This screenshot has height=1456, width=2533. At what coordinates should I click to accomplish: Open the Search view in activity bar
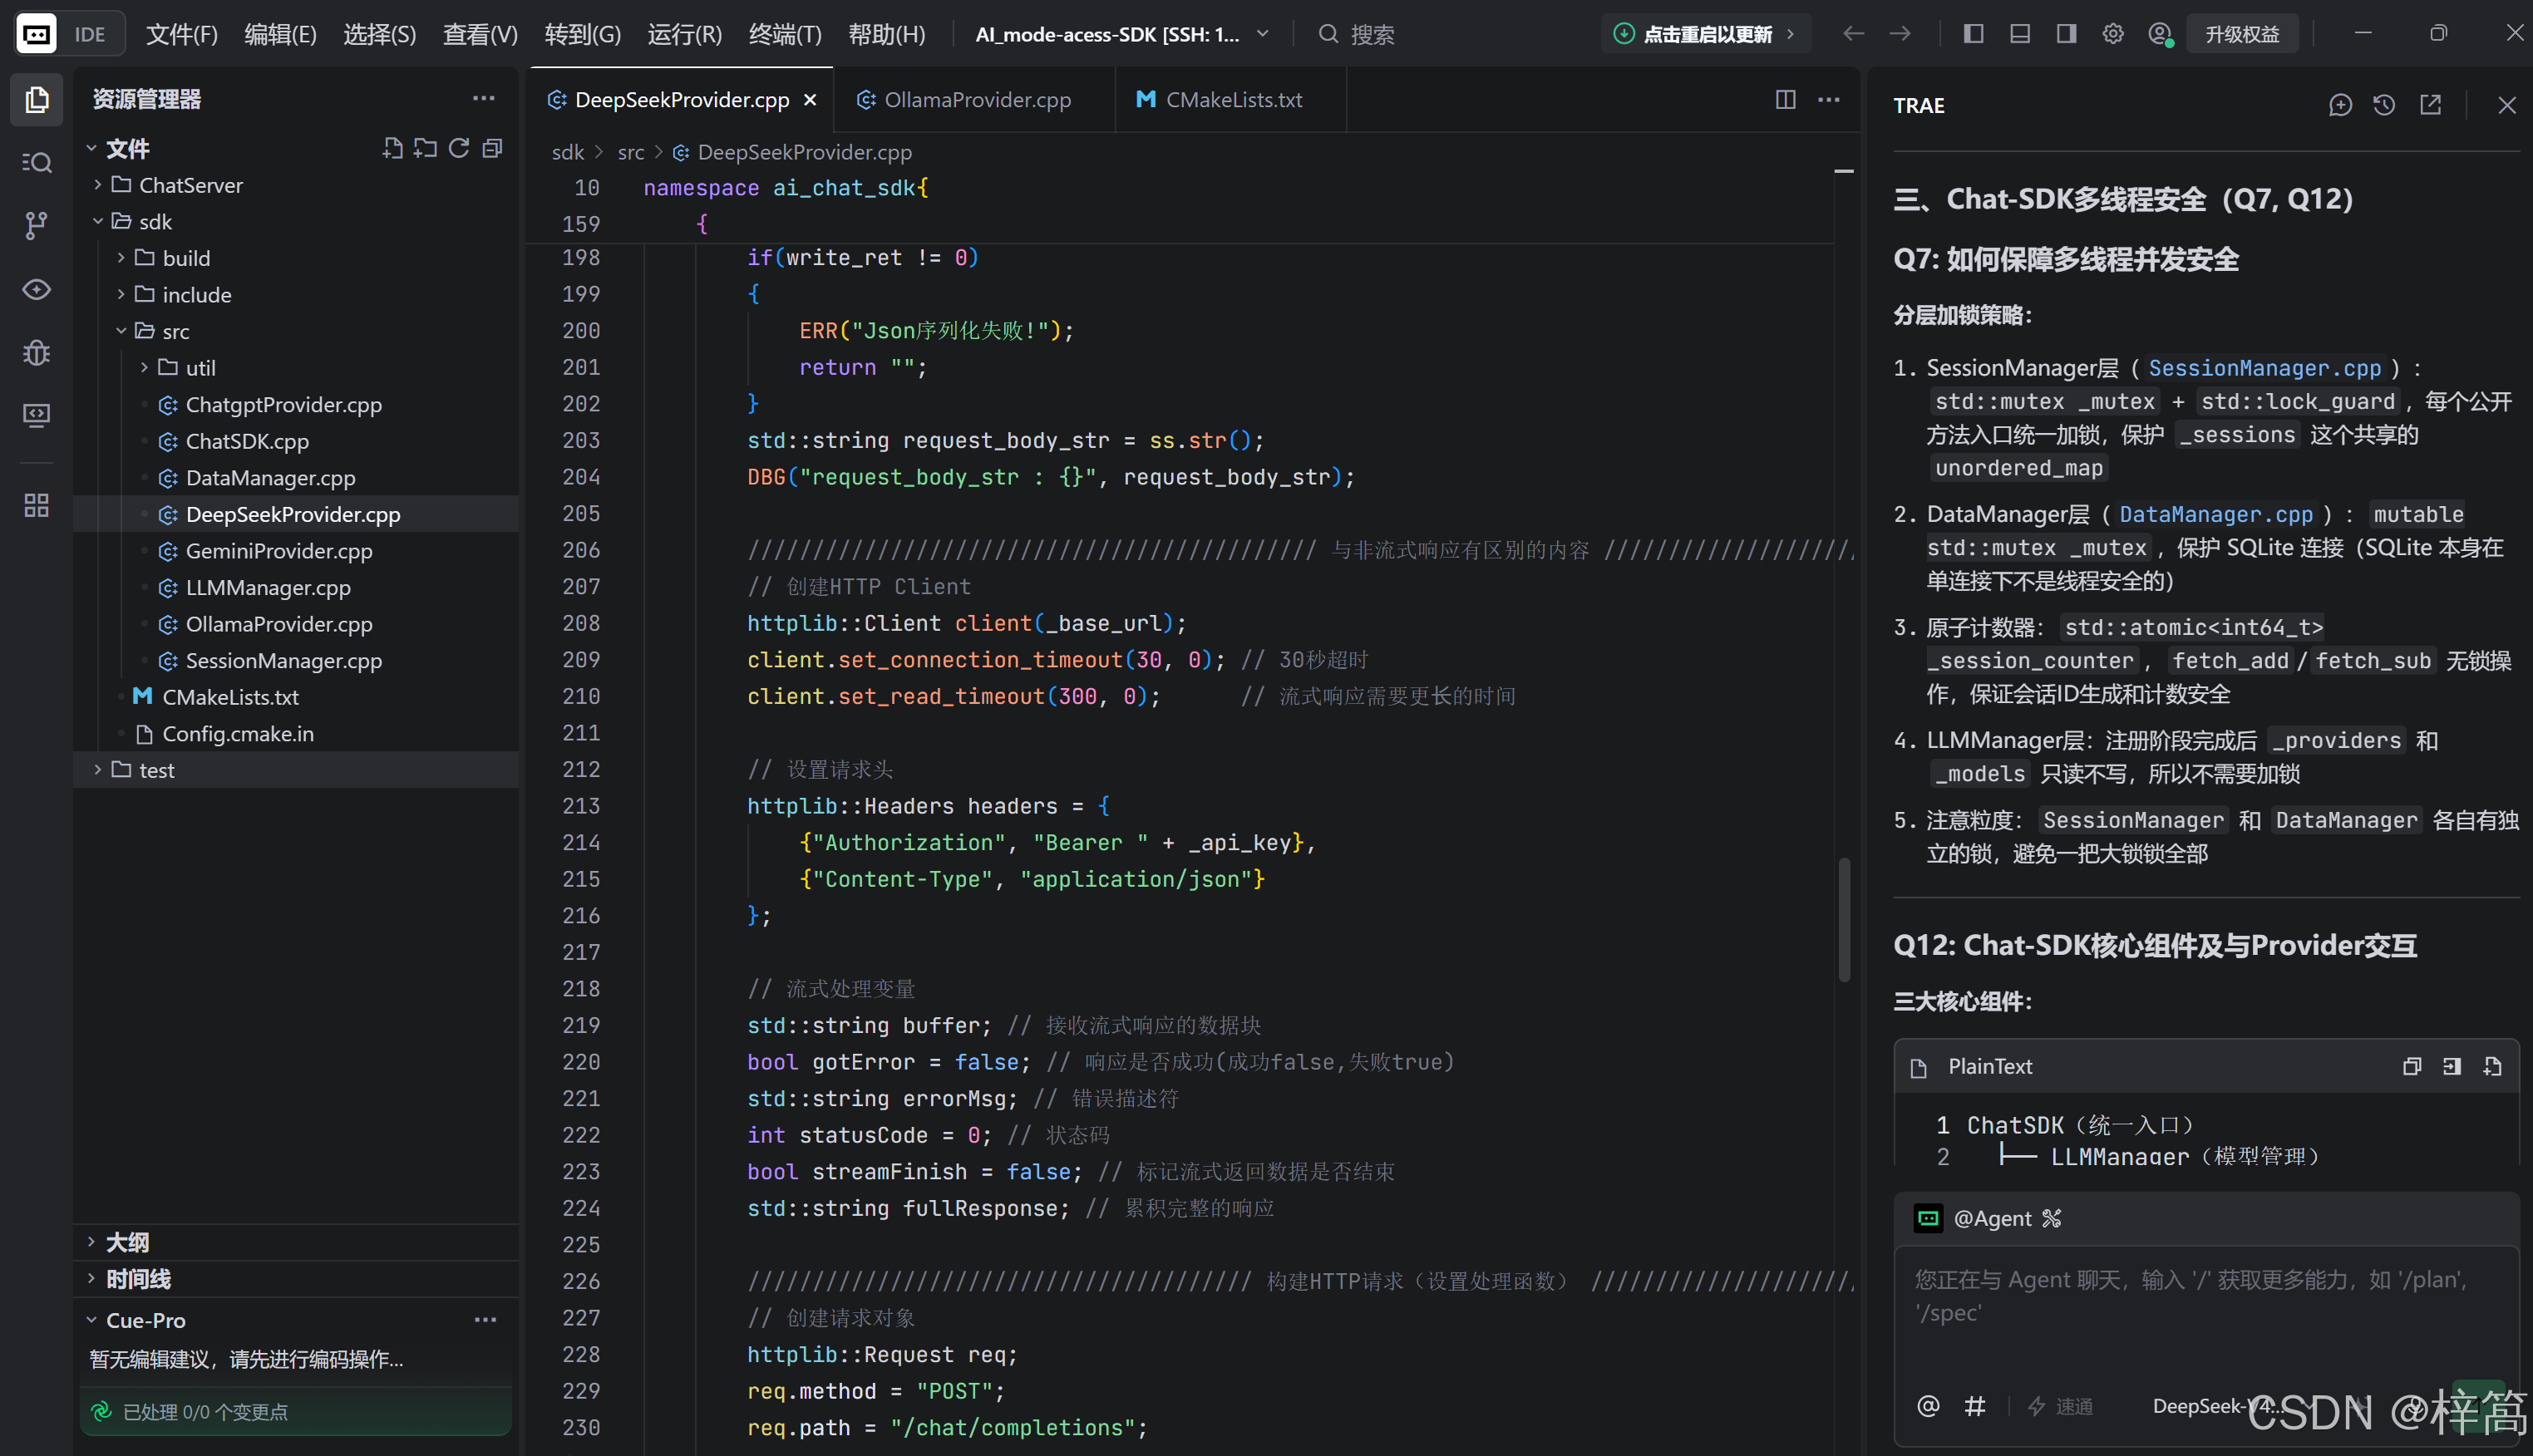point(37,162)
